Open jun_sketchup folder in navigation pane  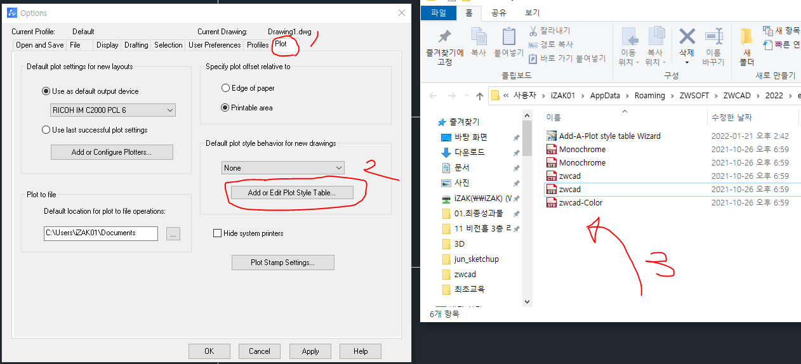click(x=472, y=259)
